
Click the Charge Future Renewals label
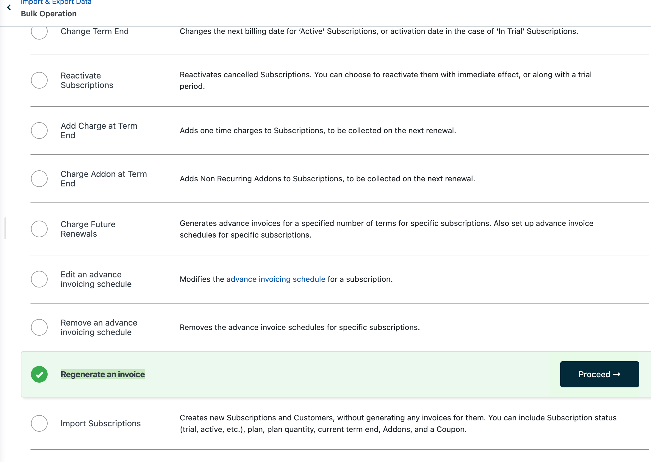[88, 229]
